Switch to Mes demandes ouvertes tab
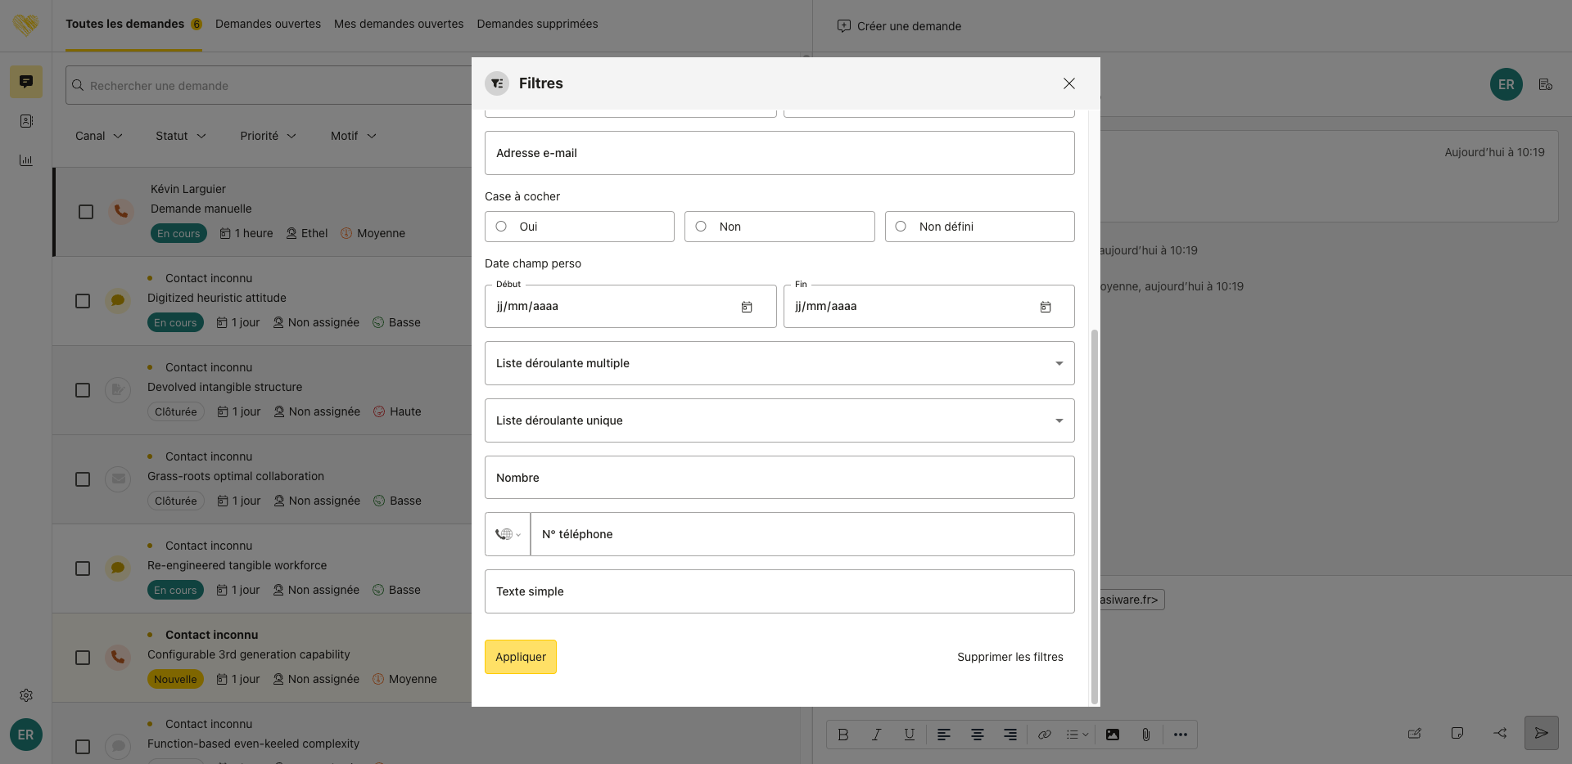The image size is (1572, 764). point(399,24)
